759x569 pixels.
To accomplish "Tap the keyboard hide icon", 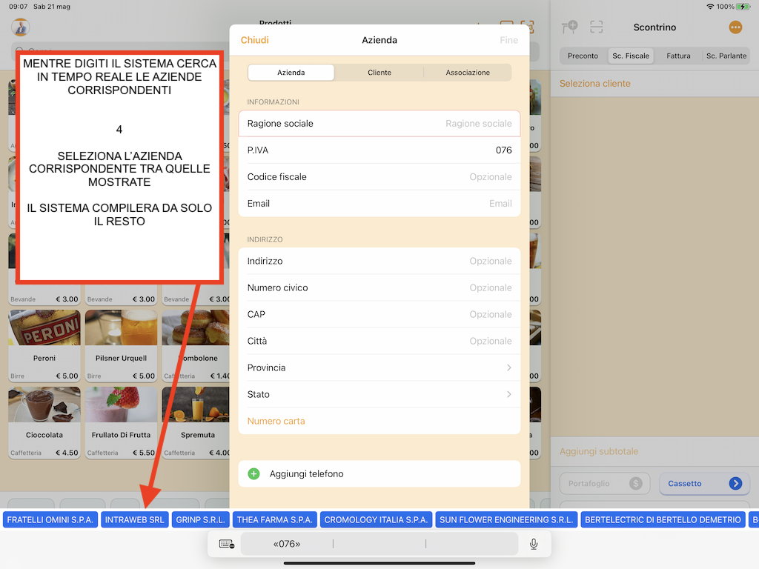I will 227,544.
